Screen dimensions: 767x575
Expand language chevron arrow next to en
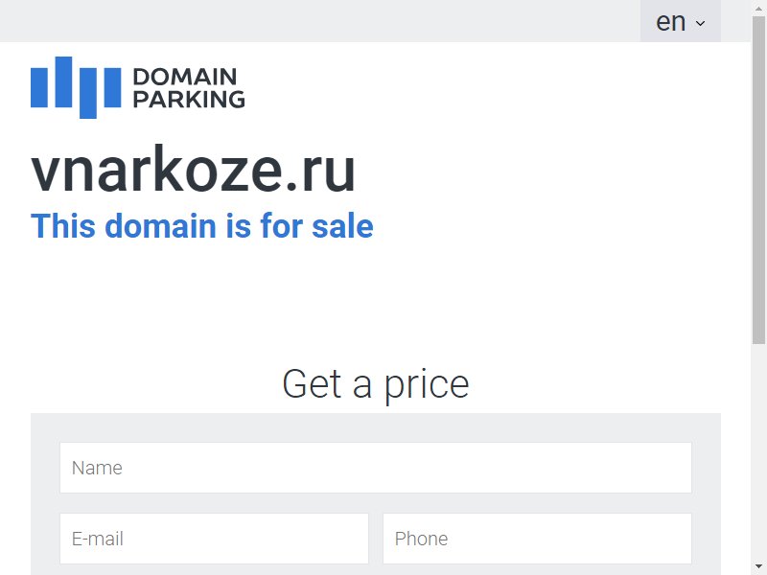click(701, 23)
